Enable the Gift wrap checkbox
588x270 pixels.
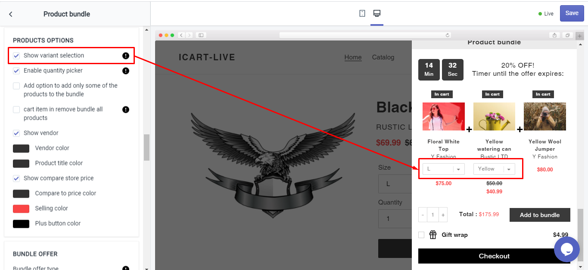coord(421,235)
